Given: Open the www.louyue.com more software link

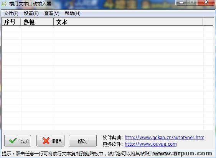Looking at the screenshot, I should [x=150, y=144].
